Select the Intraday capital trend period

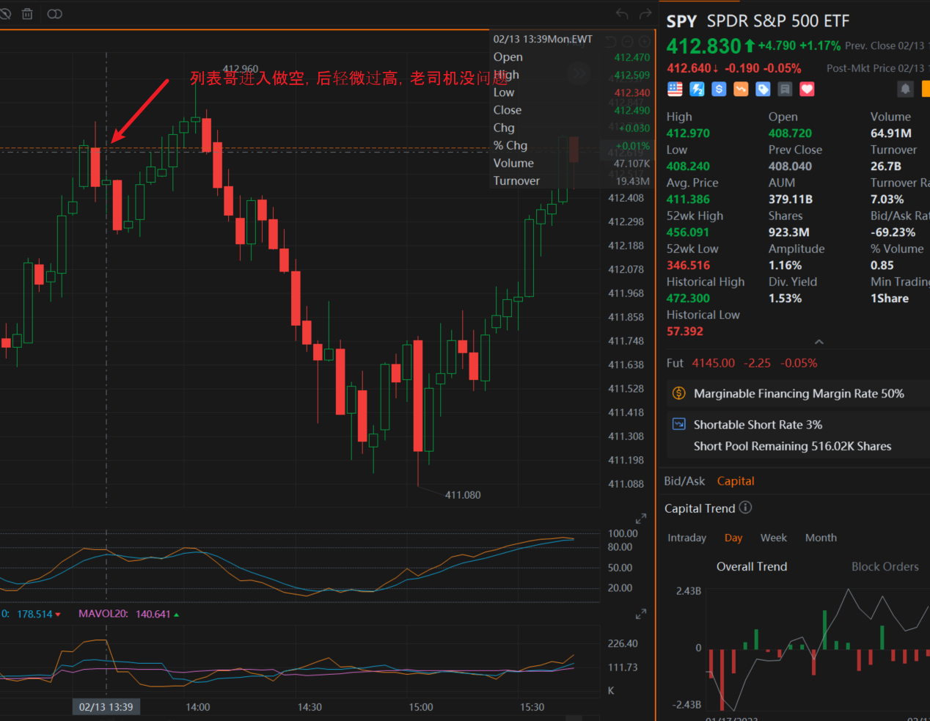pos(687,538)
